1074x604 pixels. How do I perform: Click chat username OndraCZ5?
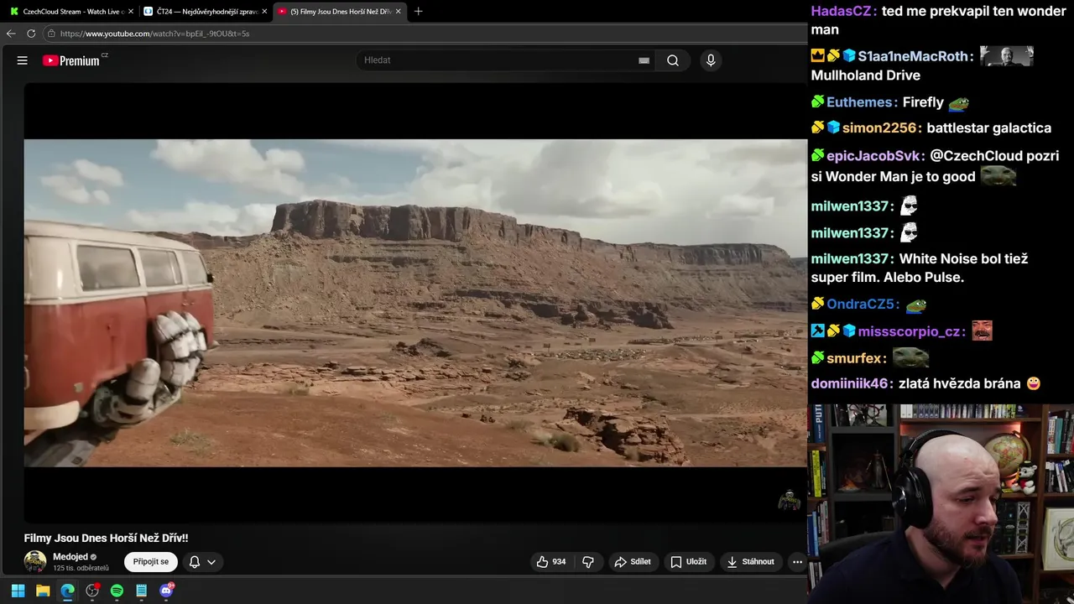tap(863, 305)
